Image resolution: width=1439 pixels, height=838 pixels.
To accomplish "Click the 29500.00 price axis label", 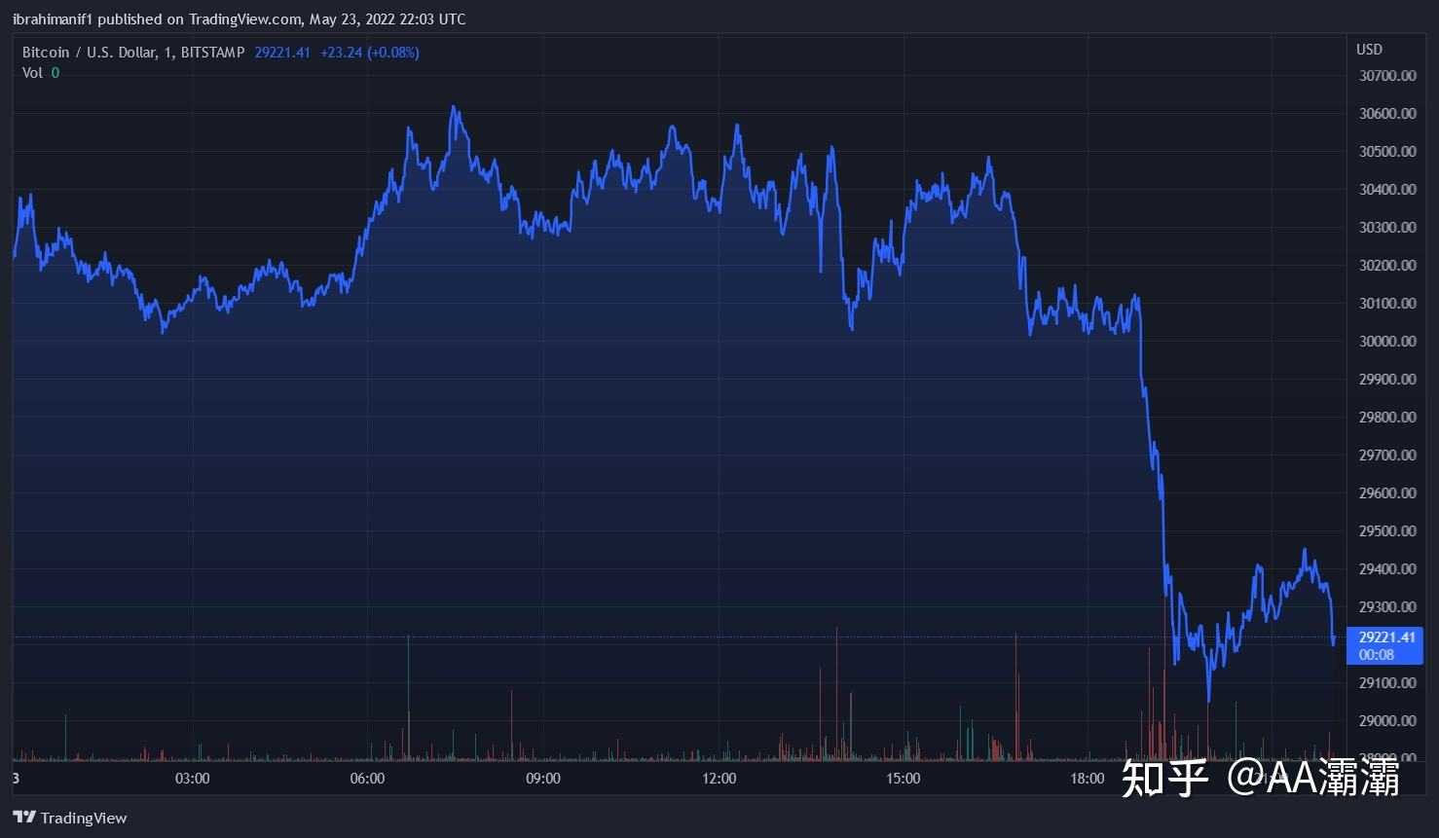I will tap(1387, 531).
